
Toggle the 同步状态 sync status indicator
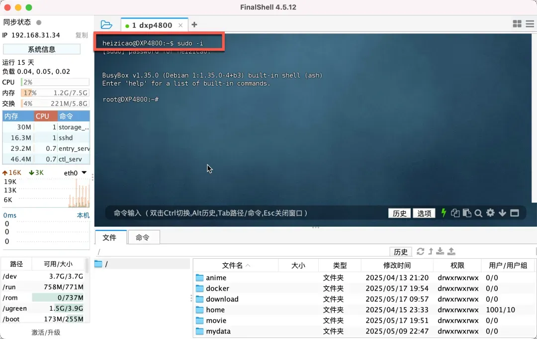point(39,22)
